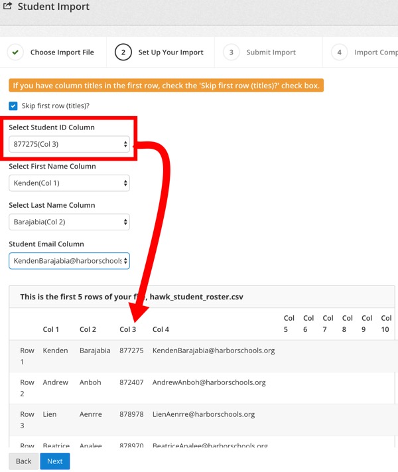Viewport: 398px width, 472px height.
Task: Open the Select Student ID Column dropdown
Action: [69, 144]
